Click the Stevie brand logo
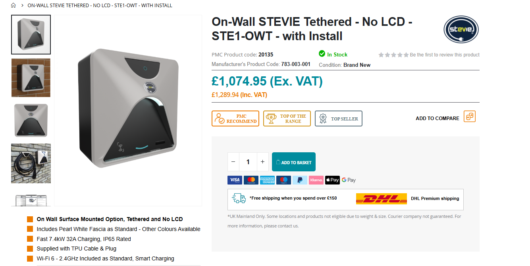530x266 pixels. point(461,29)
